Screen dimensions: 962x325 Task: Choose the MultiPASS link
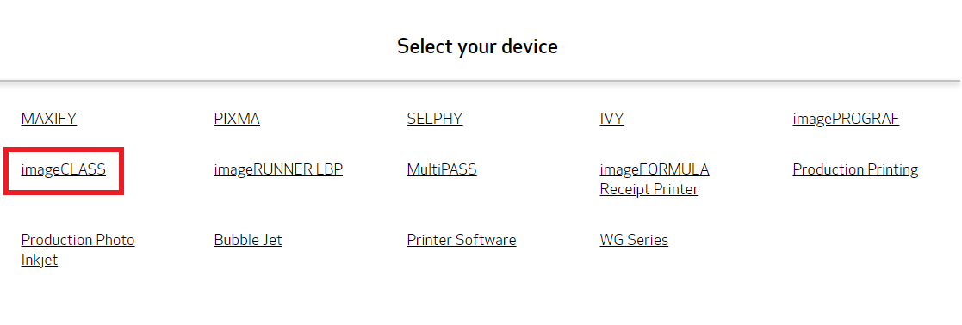[442, 169]
